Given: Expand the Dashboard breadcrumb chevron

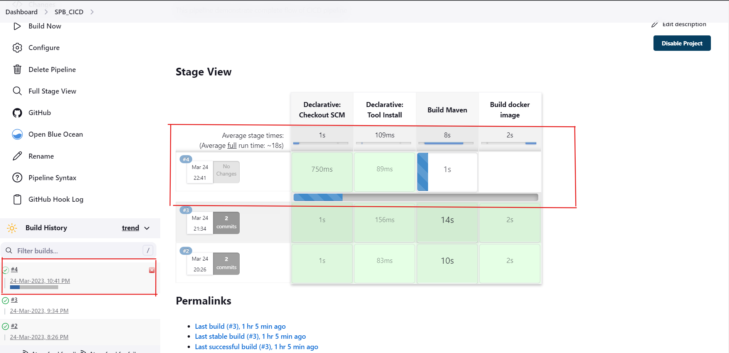Looking at the screenshot, I should pyautogui.click(x=46, y=12).
